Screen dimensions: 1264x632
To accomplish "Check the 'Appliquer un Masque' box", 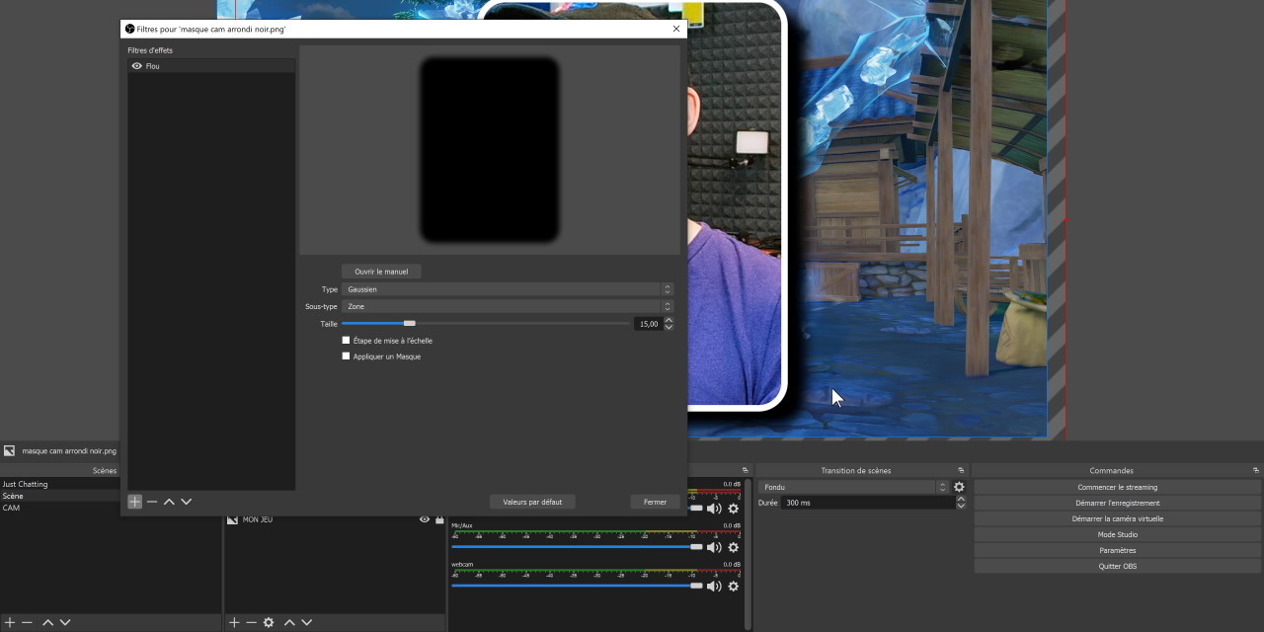I will point(346,356).
